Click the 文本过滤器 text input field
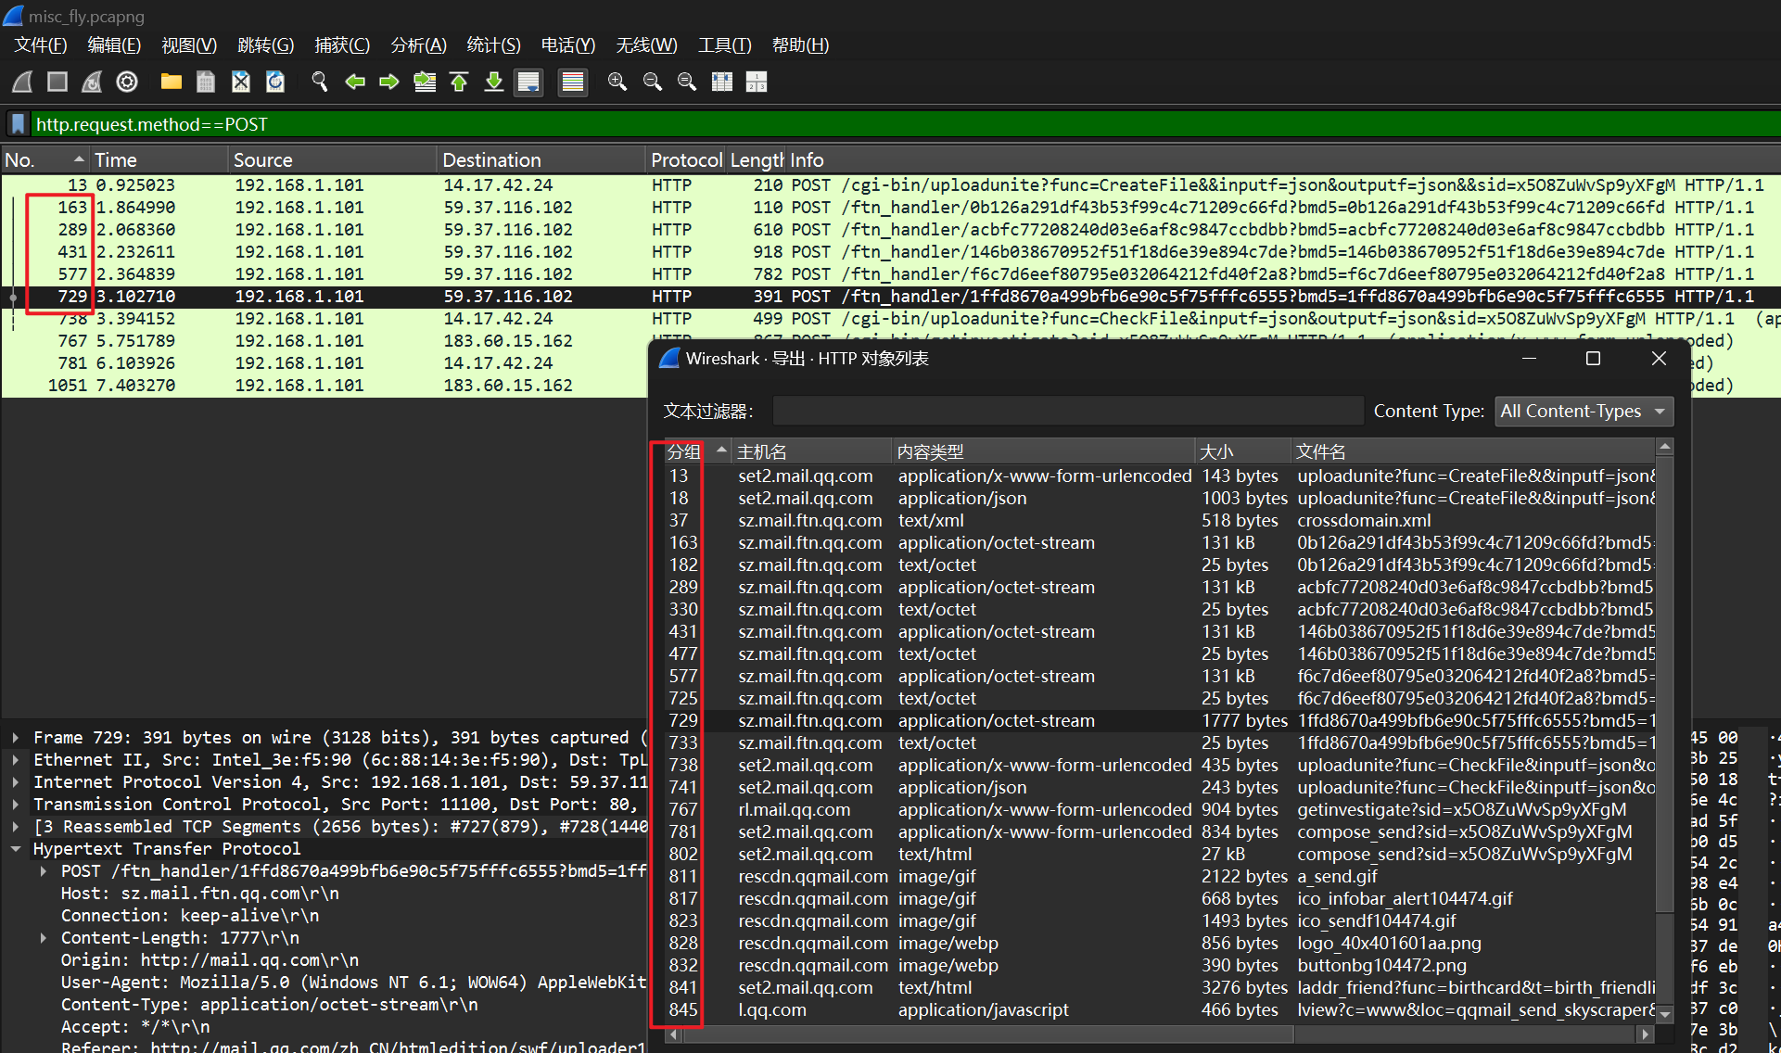The width and height of the screenshot is (1781, 1053). 1067,411
